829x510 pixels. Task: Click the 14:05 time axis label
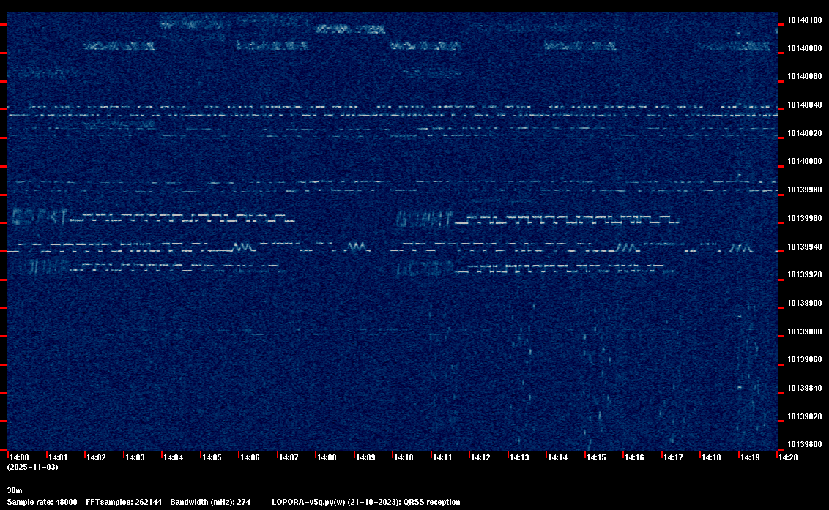212,457
